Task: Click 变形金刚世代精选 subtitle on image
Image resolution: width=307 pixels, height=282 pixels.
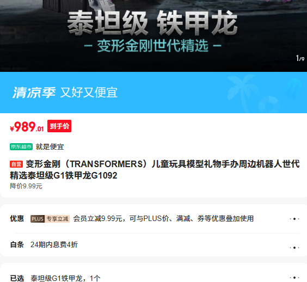Action: (152, 46)
